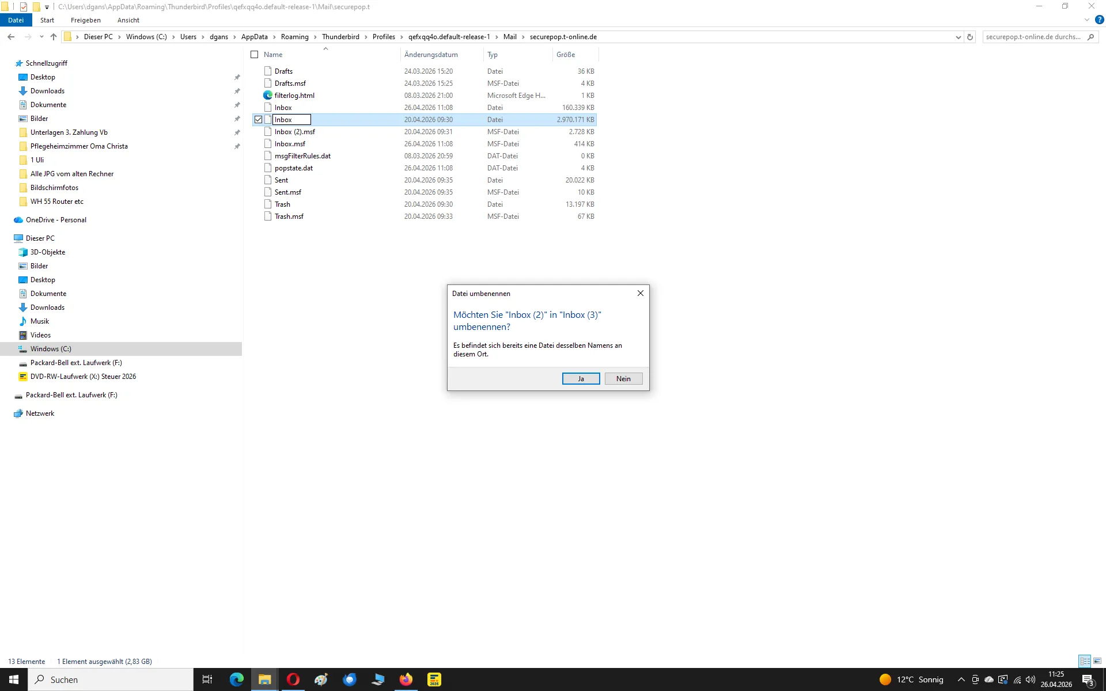The image size is (1106, 691).
Task: Switch to details view icon in status bar
Action: pyautogui.click(x=1085, y=661)
